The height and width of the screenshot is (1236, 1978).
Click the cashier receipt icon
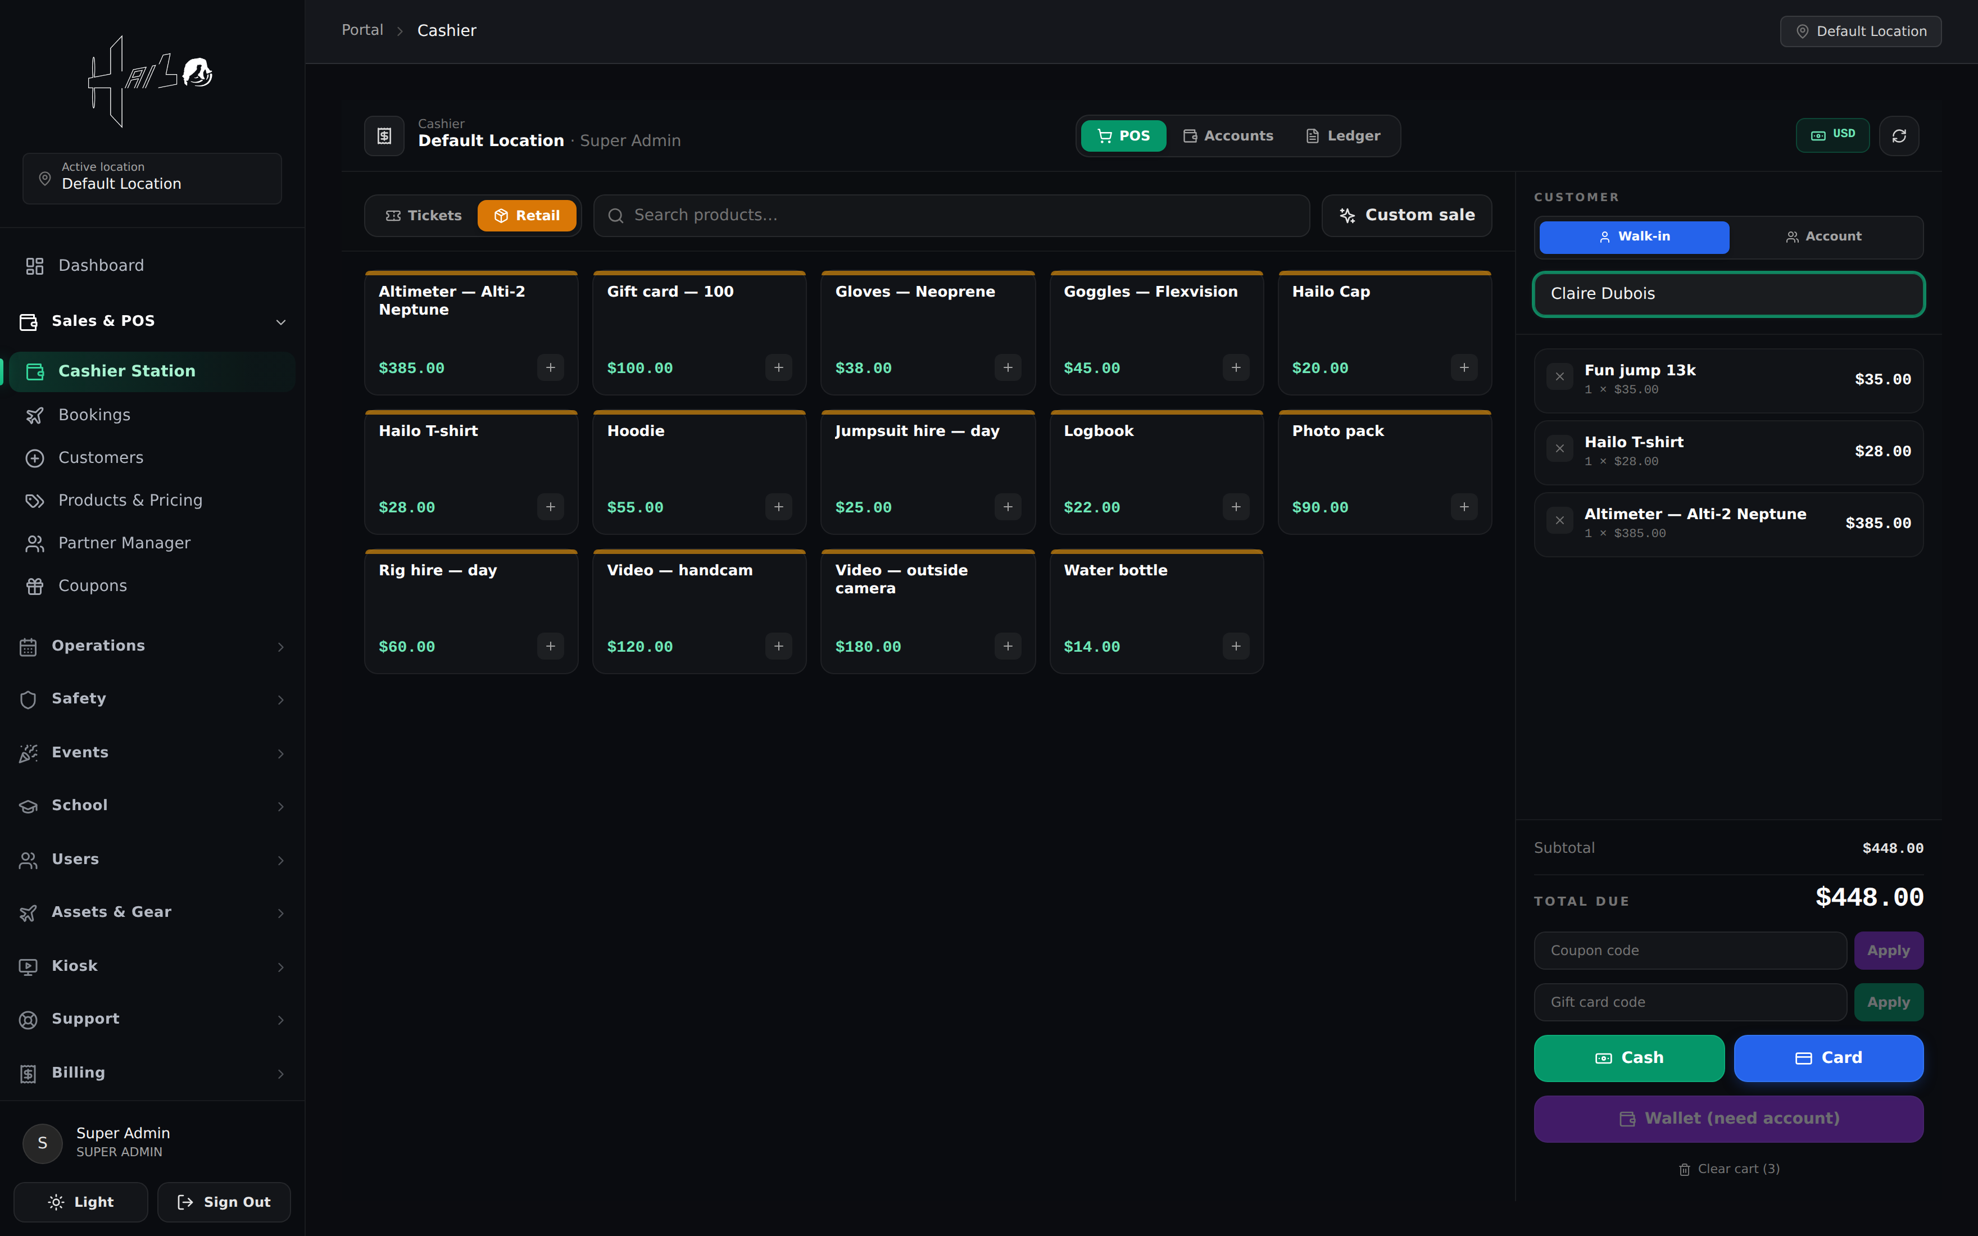coord(384,136)
